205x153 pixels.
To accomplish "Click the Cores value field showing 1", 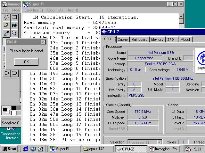I will pyautogui.click(x=183, y=142).
